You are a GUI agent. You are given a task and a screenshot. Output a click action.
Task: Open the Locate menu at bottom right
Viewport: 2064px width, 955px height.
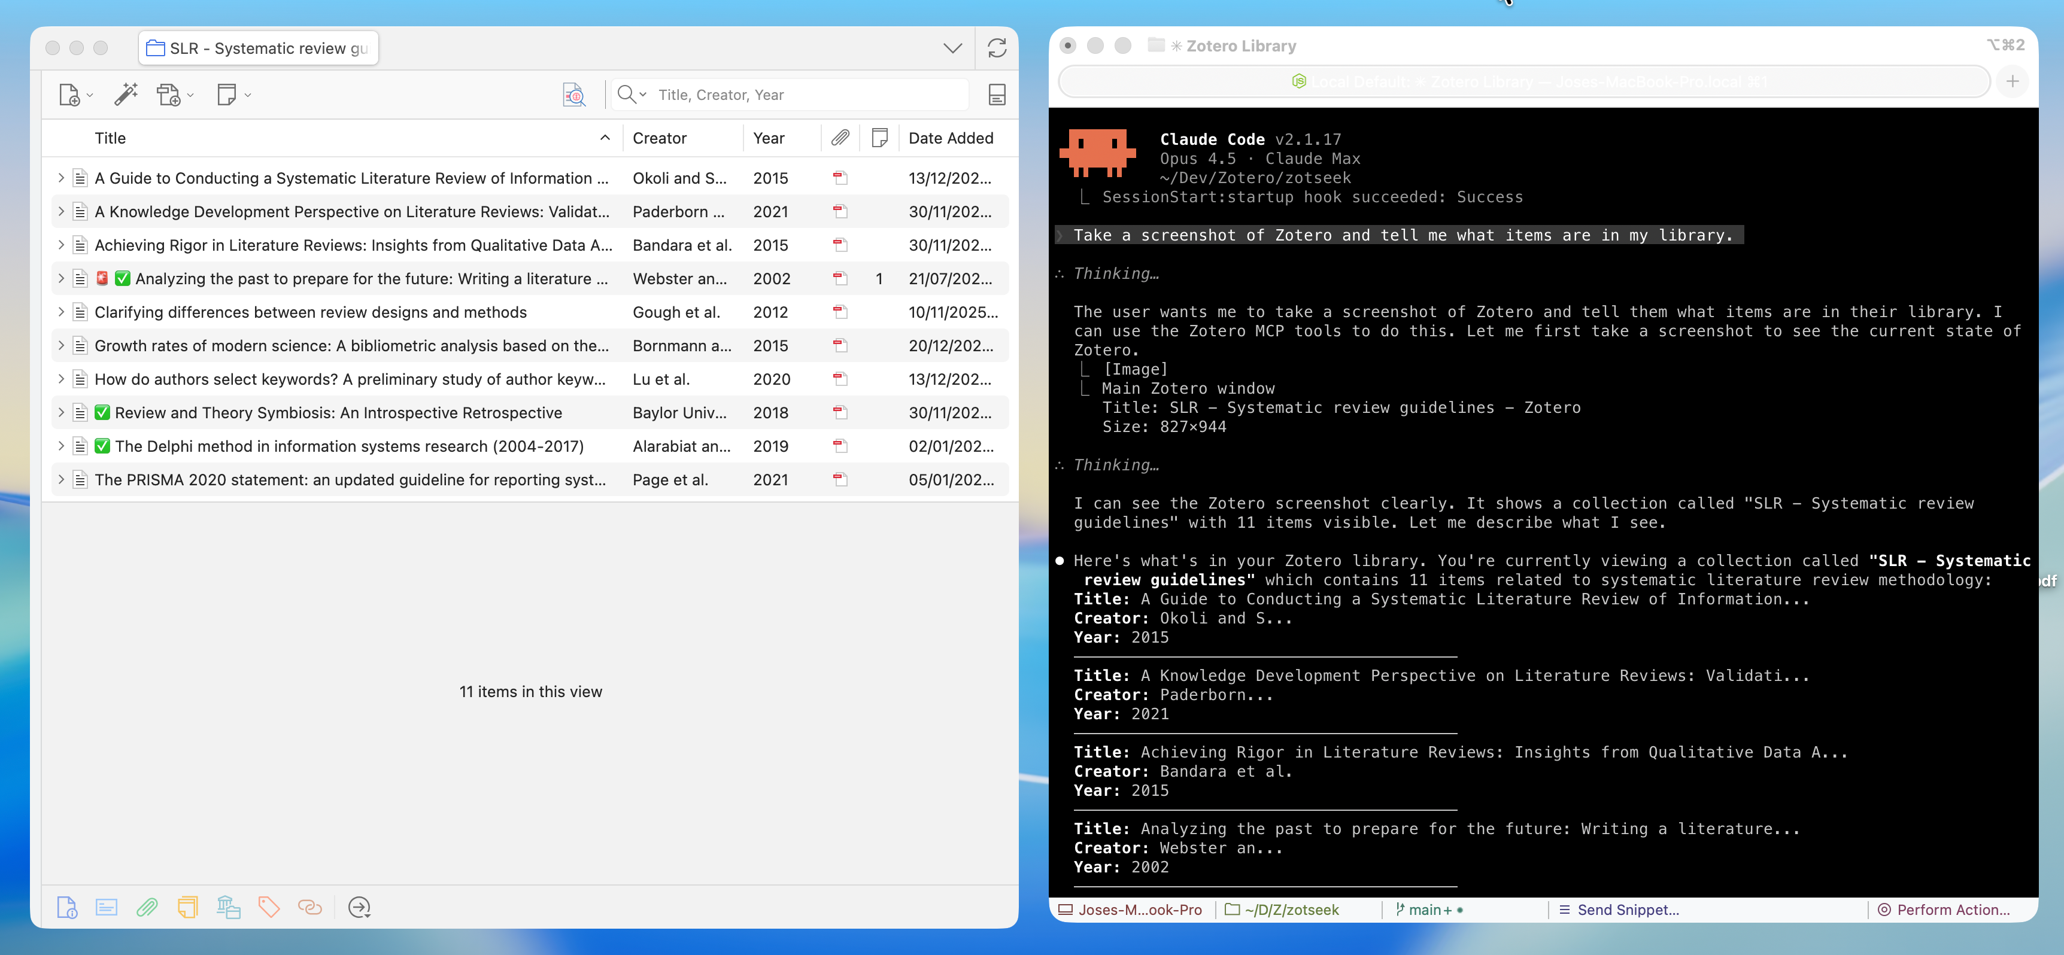[359, 907]
